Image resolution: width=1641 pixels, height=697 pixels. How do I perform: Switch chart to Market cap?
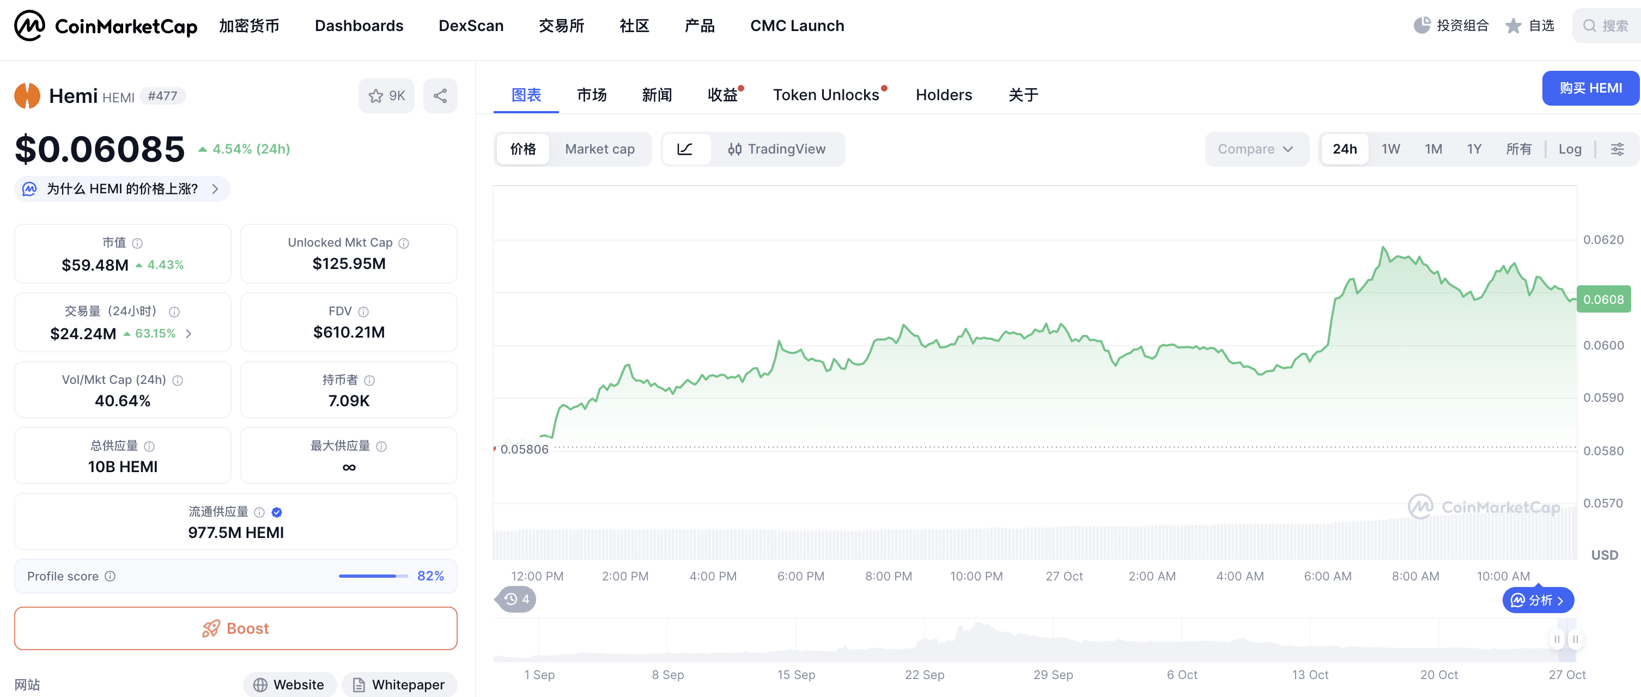point(599,149)
